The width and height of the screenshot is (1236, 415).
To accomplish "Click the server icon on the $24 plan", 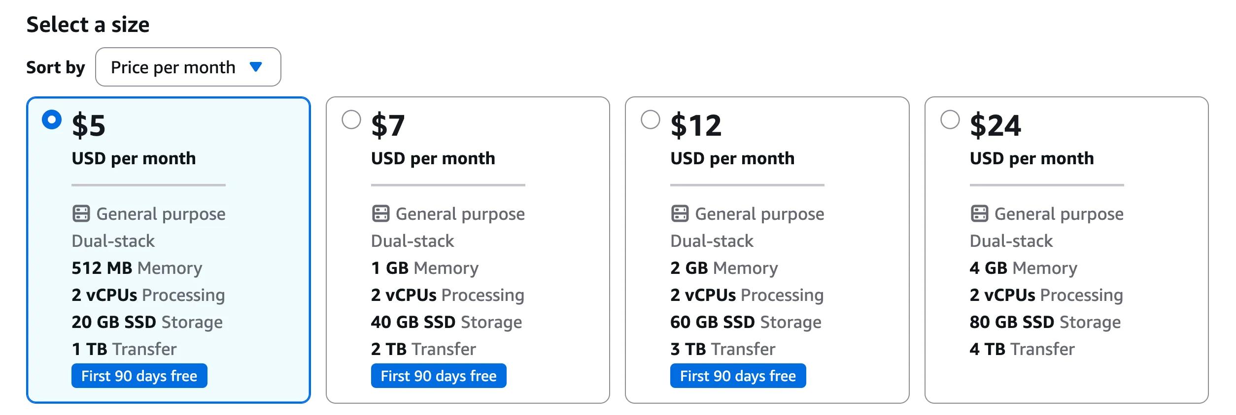I will tap(979, 214).
